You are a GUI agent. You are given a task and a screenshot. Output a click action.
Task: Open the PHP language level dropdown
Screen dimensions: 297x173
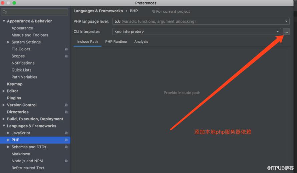coord(201,21)
